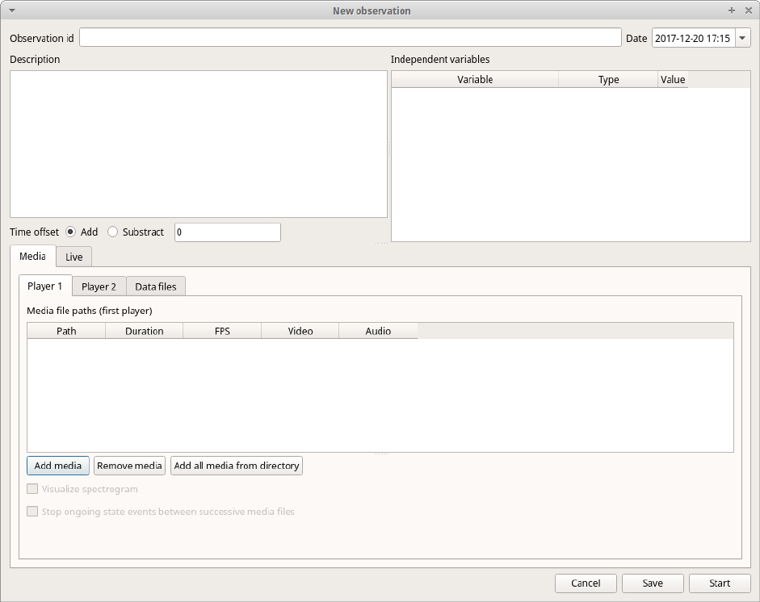
Task: Toggle Stop ongoing state events checkbox
Action: coord(32,512)
